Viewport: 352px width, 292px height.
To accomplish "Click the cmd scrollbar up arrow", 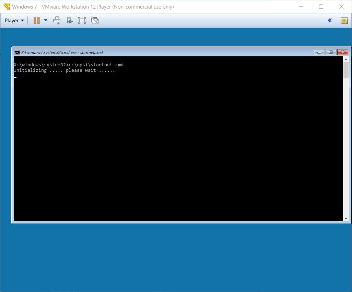I will pos(346,59).
